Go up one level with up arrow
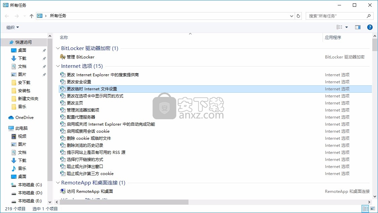 pyautogui.click(x=32, y=16)
